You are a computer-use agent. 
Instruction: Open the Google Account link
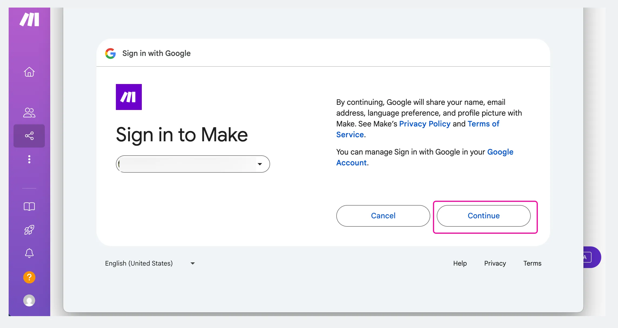coord(425,157)
